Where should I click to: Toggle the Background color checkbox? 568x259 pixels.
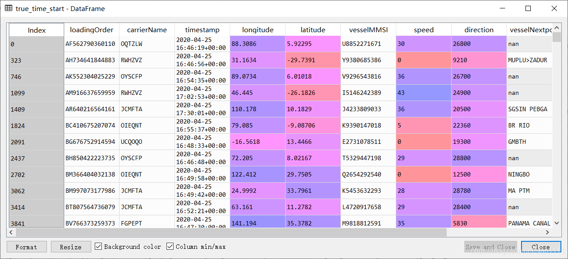point(98,246)
